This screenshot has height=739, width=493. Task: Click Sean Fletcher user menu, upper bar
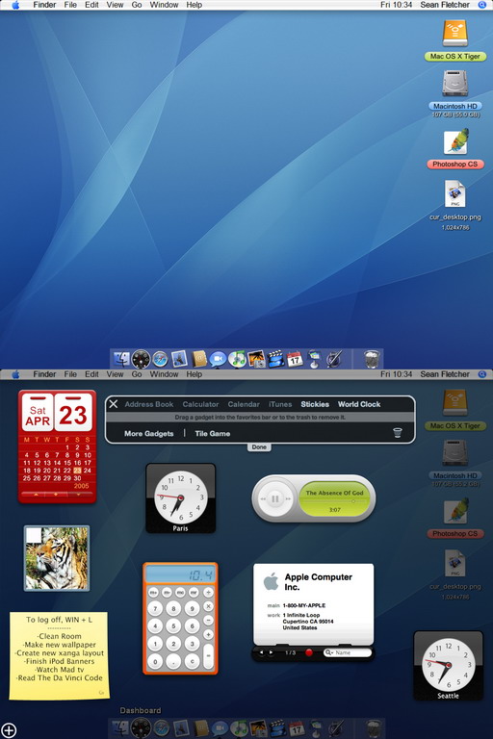point(445,5)
